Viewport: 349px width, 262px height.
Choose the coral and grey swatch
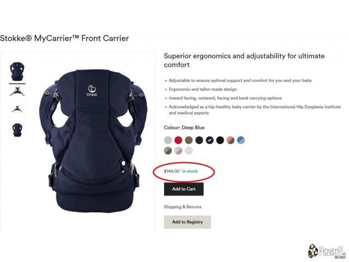coord(231,140)
